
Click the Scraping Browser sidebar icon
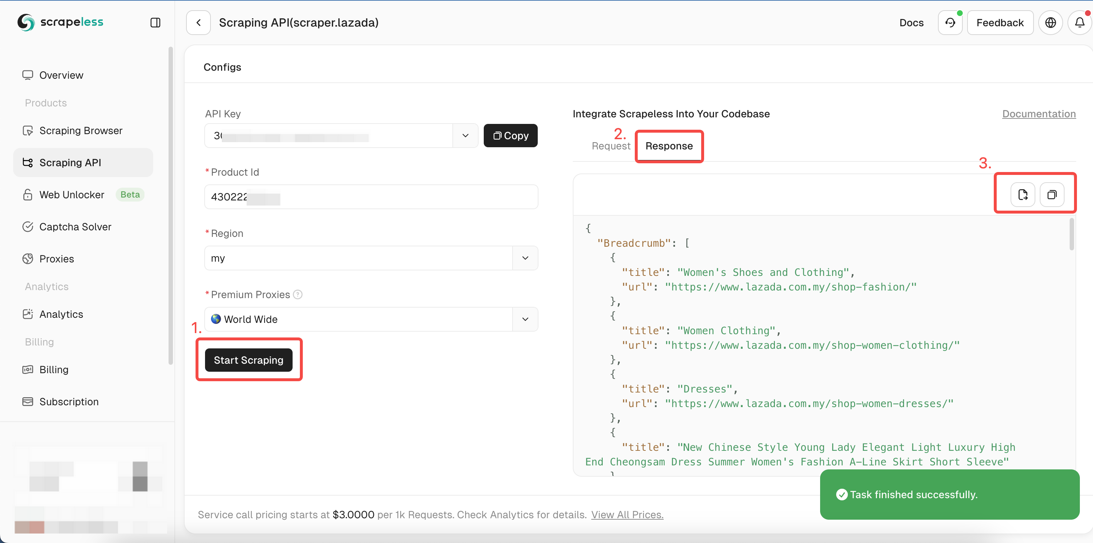pyautogui.click(x=27, y=130)
